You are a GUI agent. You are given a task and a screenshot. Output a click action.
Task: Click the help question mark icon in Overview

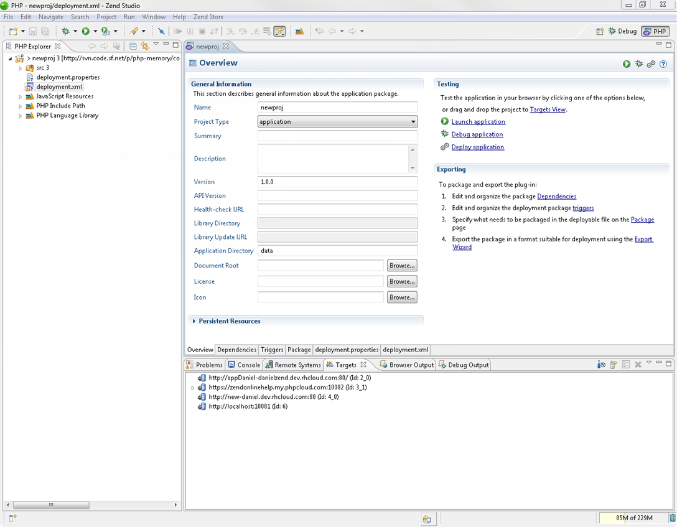click(x=663, y=64)
